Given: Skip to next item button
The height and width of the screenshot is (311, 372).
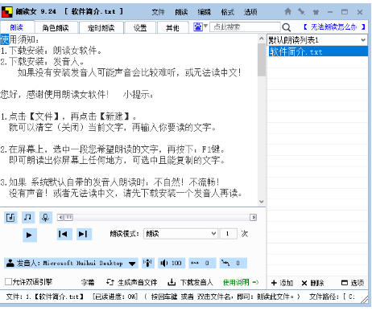Looking at the screenshot, I should 84,234.
